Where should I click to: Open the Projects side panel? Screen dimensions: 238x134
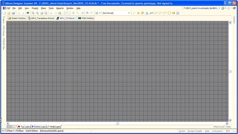tap(4, 20)
